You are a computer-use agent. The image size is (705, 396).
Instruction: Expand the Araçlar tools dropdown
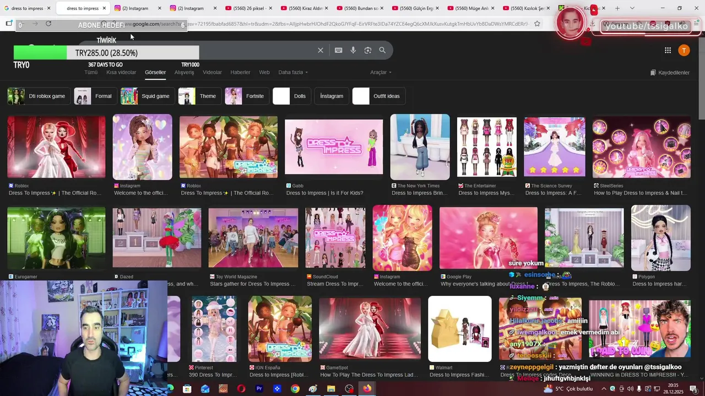pos(381,72)
